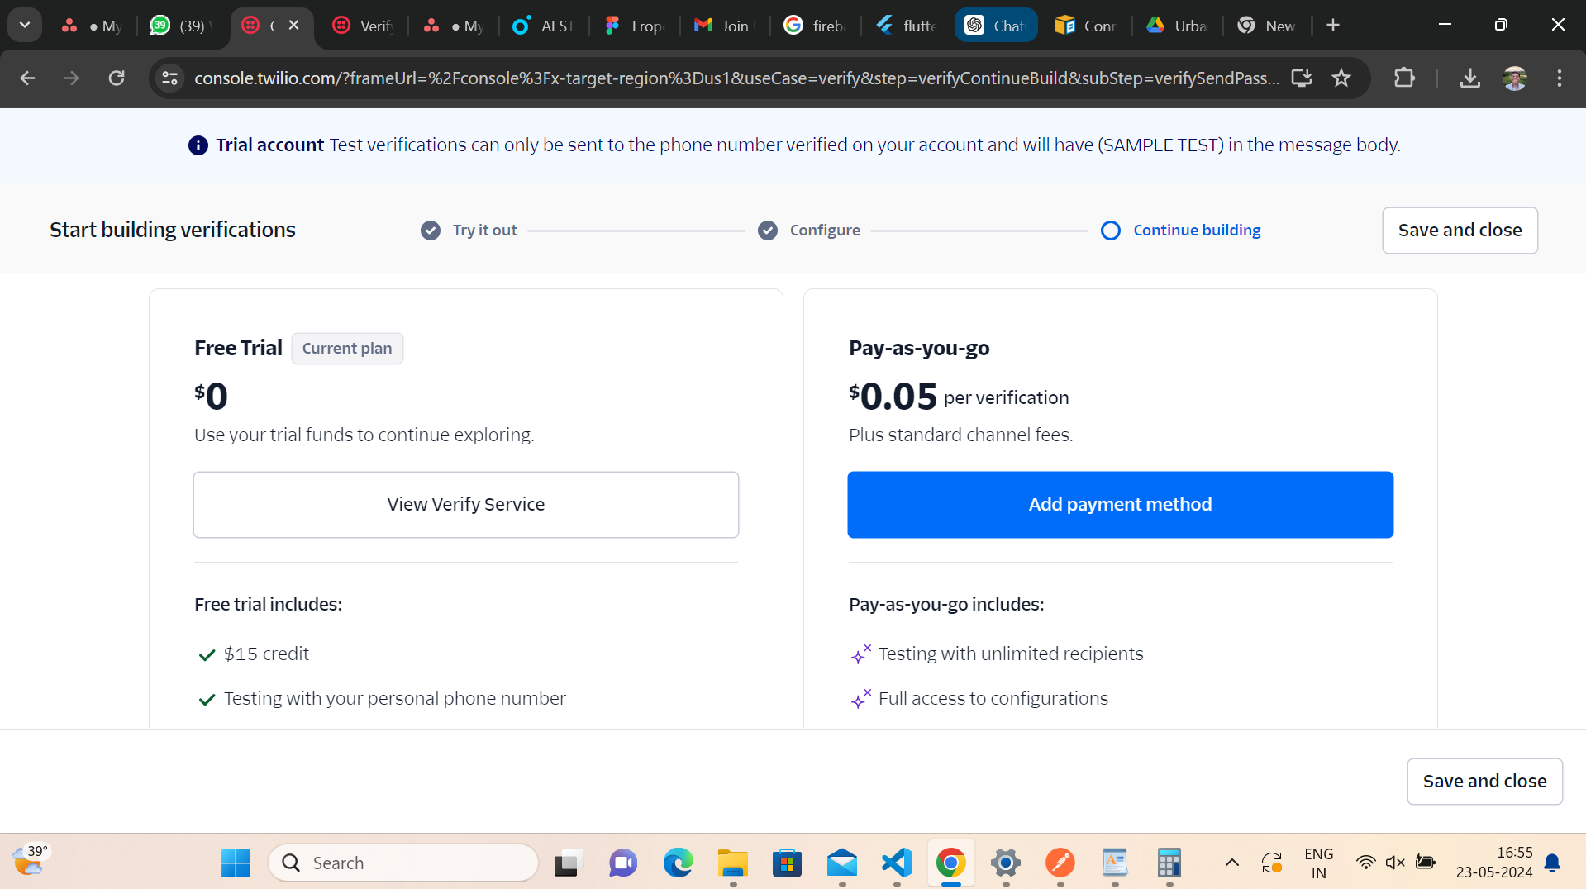The image size is (1586, 889).
Task: Click the ENG IN language indicator
Action: (x=1318, y=863)
